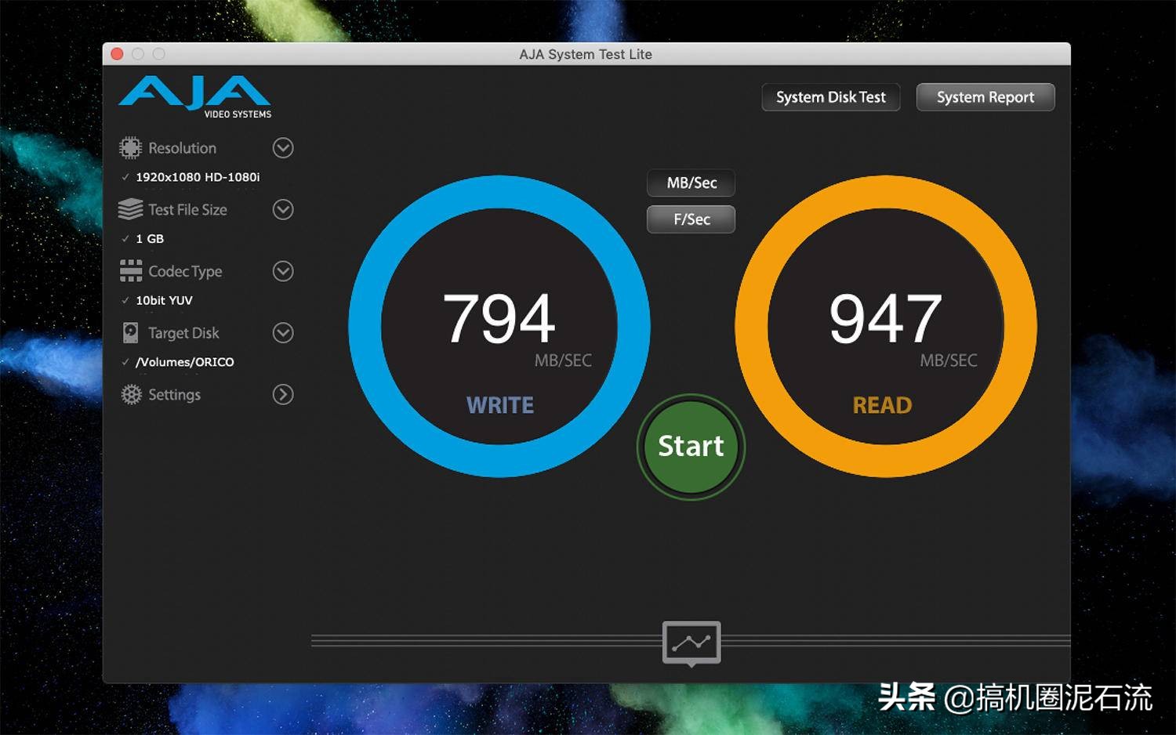Switch units to MB/Sec
This screenshot has width=1176, height=735.
(690, 183)
